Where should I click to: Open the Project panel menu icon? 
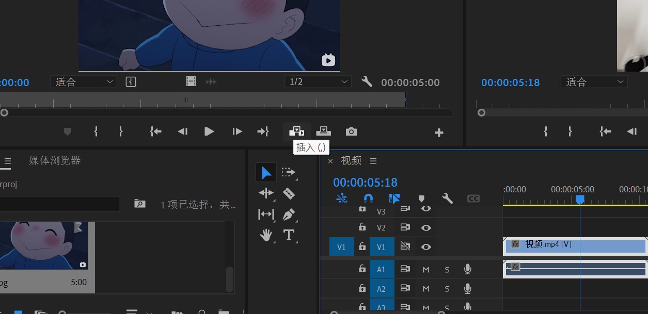[7, 161]
